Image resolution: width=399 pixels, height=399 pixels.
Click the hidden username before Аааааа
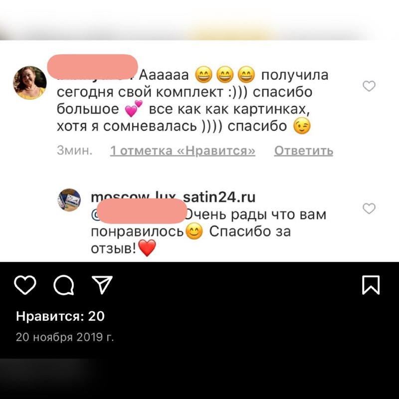point(93,67)
